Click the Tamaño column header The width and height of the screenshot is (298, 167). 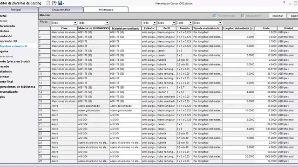click(184, 28)
